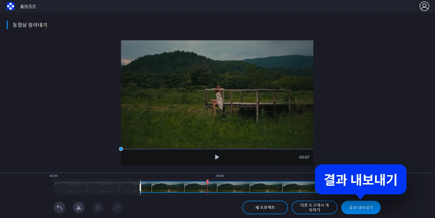Undo the last action with the undo arrow

pyautogui.click(x=59, y=208)
